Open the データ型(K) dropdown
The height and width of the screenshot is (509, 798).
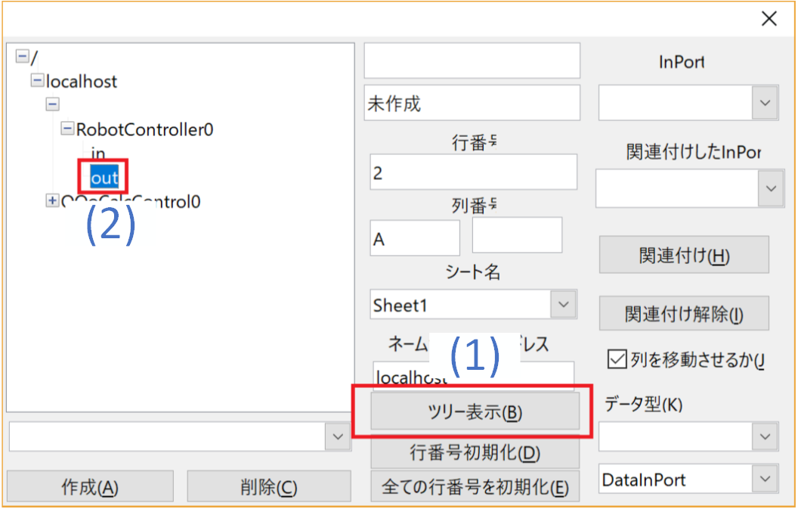tap(765, 436)
